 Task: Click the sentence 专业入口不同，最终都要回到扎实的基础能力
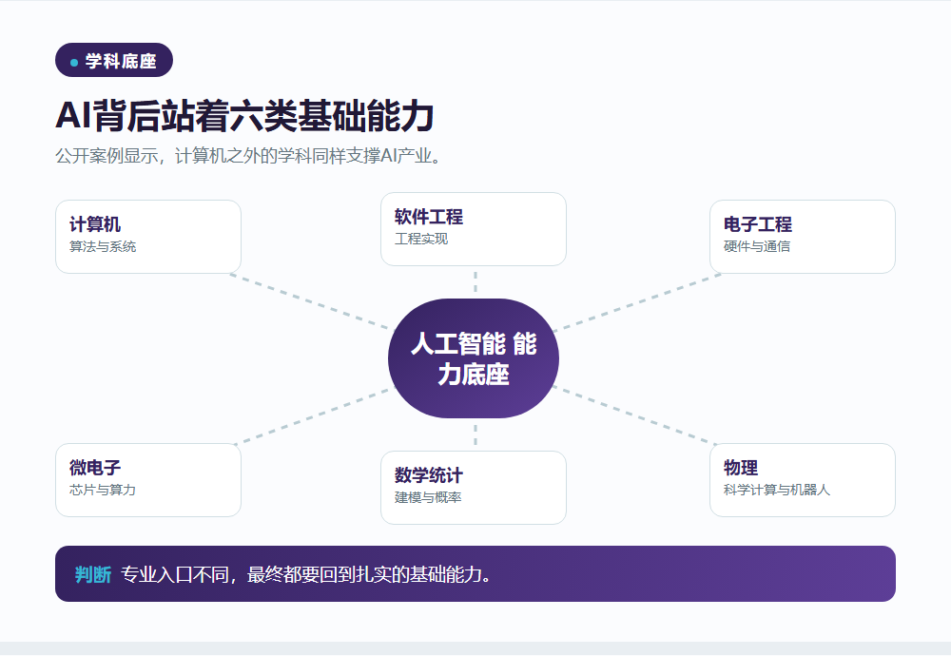click(305, 574)
